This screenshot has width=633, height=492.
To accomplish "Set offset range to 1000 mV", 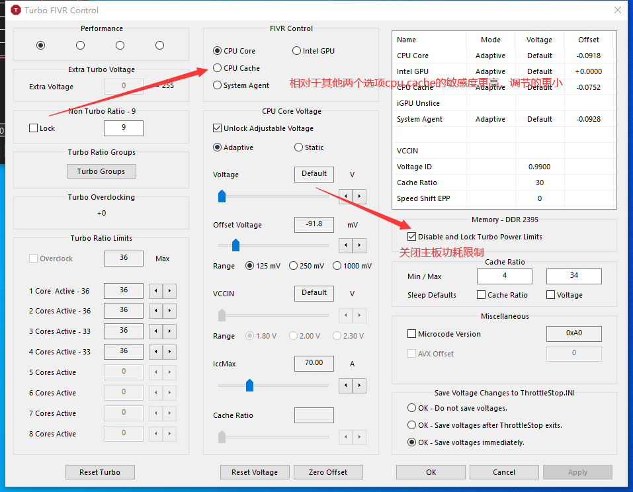I will [x=353, y=266].
